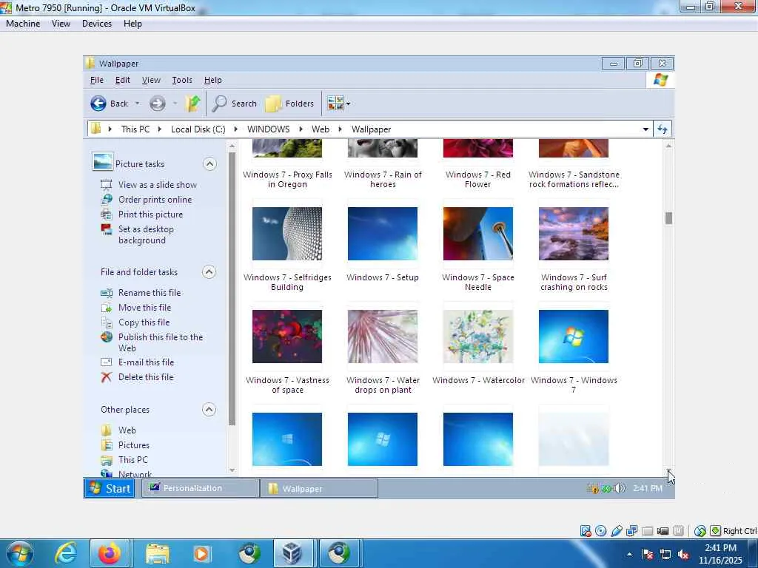Open the Search tool in the toolbar
Viewport: 758px width, 568px height.
[235, 104]
